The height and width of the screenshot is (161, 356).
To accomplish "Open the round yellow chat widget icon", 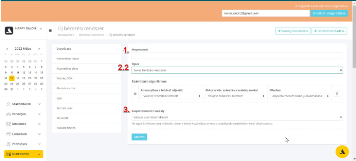I will 342,152.
